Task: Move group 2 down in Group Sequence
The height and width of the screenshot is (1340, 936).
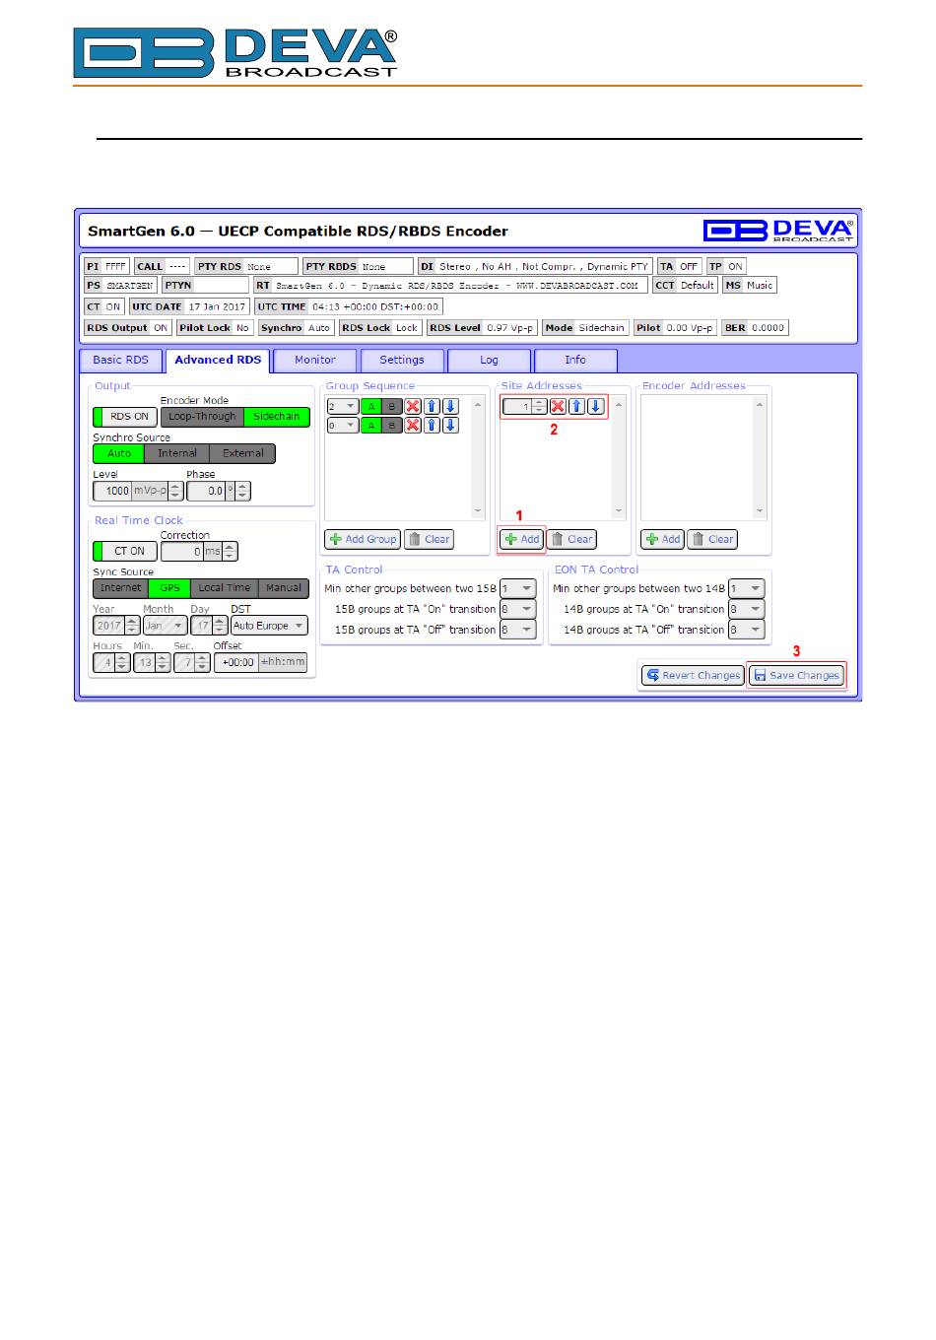Action: (450, 407)
